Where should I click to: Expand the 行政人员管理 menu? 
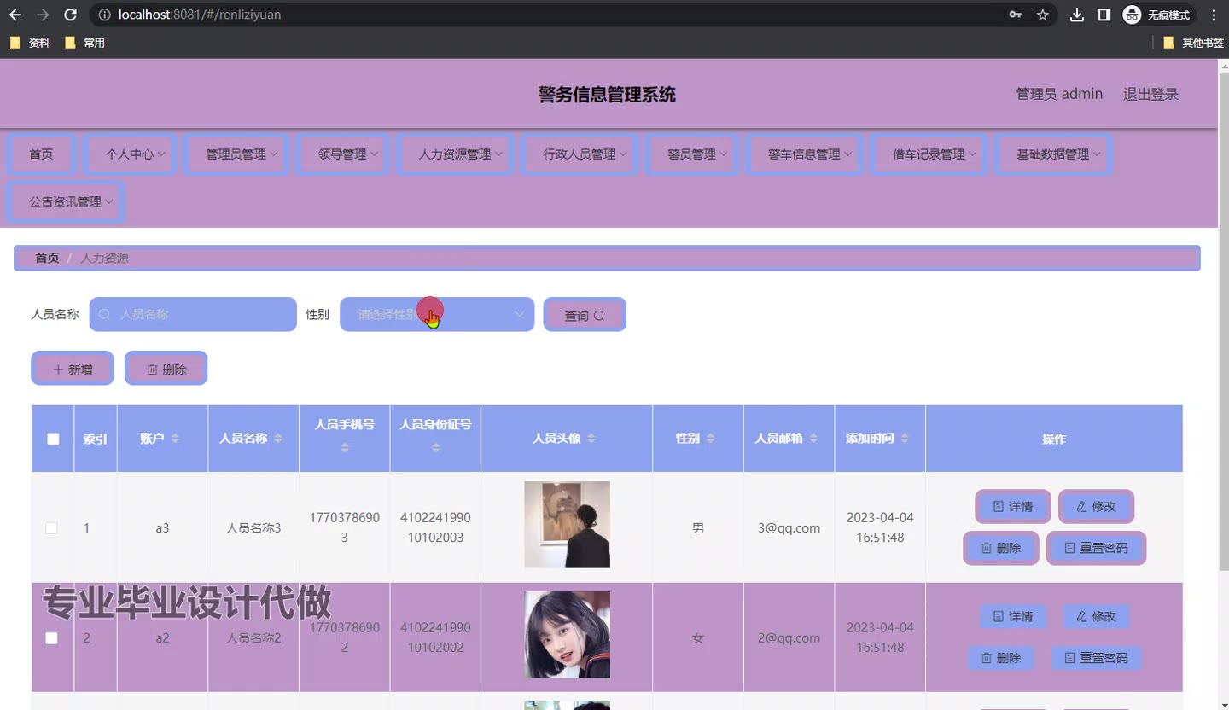(x=580, y=154)
